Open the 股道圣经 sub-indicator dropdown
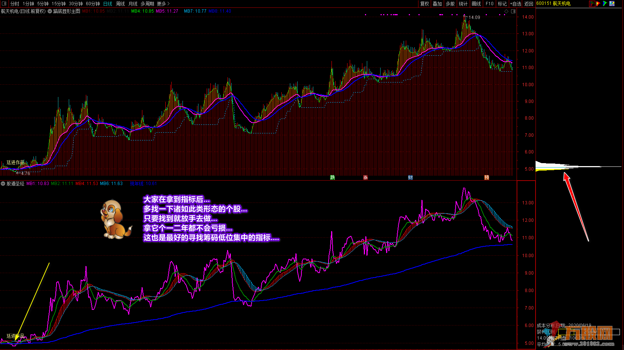This screenshot has height=350, width=624. 3,184
